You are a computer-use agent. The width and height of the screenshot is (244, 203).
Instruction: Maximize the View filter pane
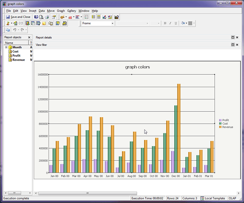233,45
